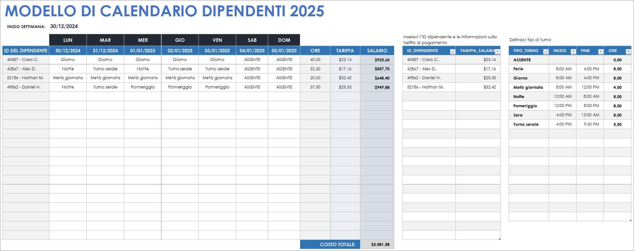This screenshot has height=251, width=634.
Task: Click the ID DEL DIPENDENTE column header
Action: 26,50
